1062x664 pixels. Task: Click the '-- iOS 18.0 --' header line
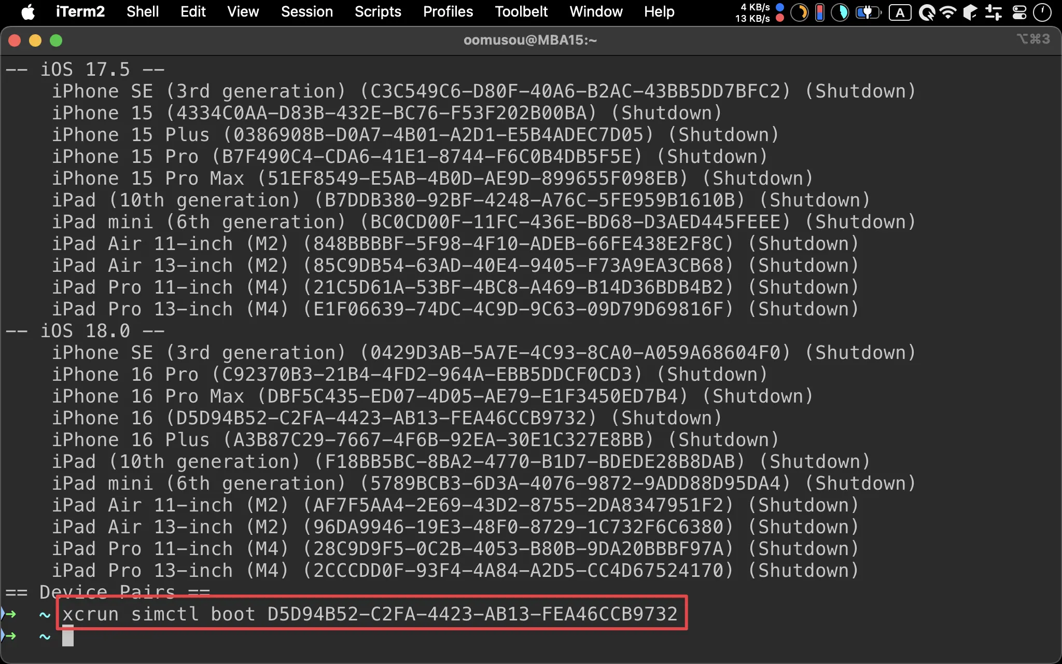pyautogui.click(x=85, y=331)
